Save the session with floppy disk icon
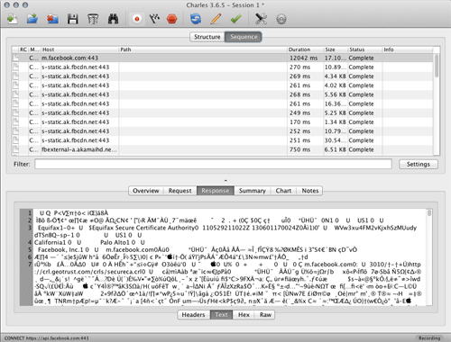This screenshot has width=451, height=342. (73, 19)
